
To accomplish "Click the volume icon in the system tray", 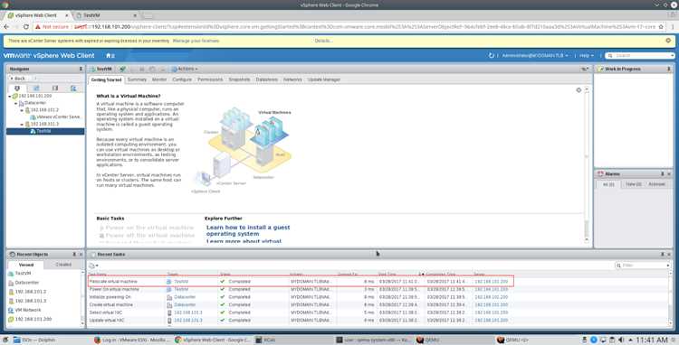I will (622, 340).
